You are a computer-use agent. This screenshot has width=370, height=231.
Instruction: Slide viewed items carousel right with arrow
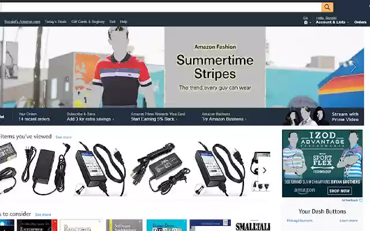(x=265, y=170)
